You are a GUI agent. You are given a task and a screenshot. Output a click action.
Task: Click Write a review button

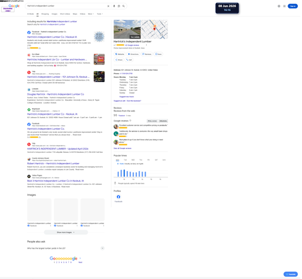pyautogui.click(x=152, y=121)
